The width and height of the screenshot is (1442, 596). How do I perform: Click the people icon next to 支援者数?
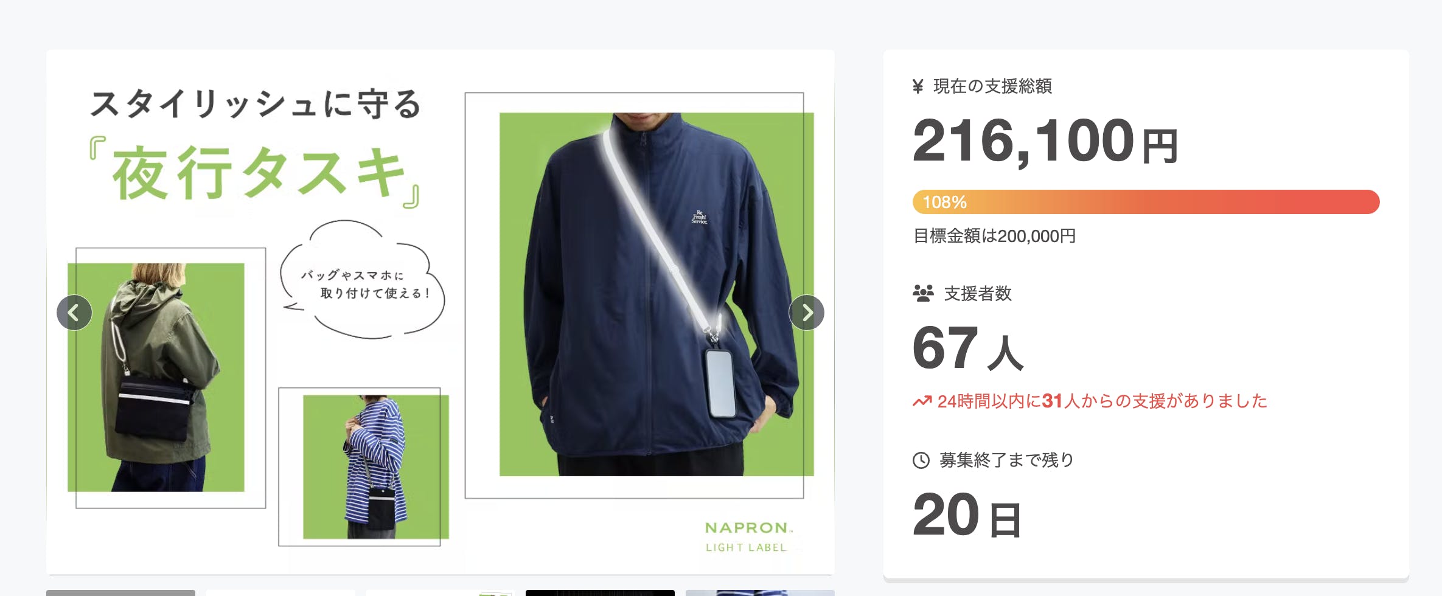tap(923, 293)
